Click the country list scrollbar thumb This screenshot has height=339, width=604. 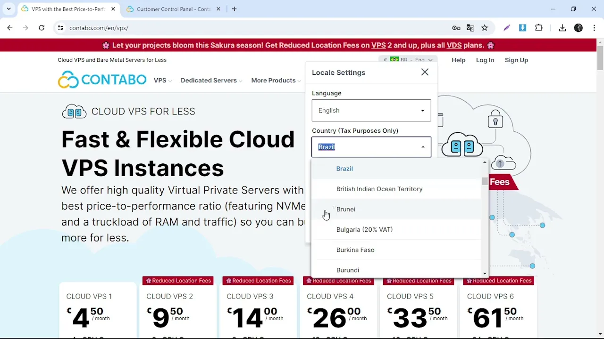(485, 181)
